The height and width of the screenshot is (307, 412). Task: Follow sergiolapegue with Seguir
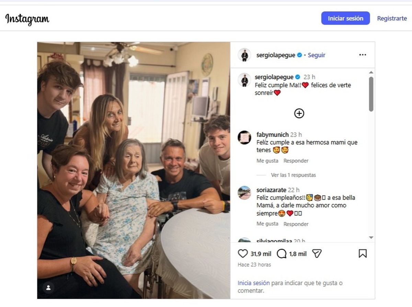pos(316,55)
